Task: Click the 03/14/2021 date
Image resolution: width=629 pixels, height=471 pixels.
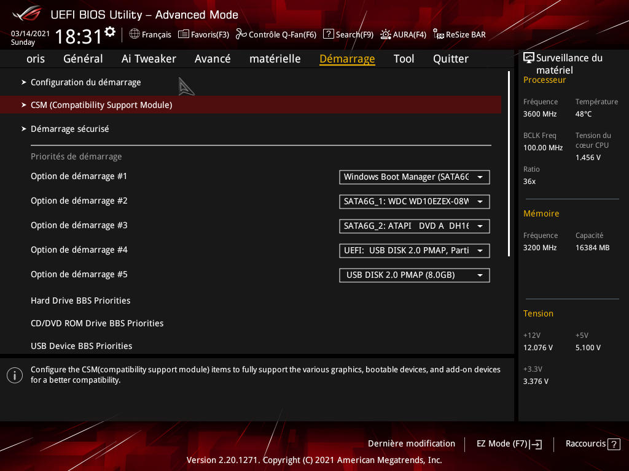Action: (30, 34)
